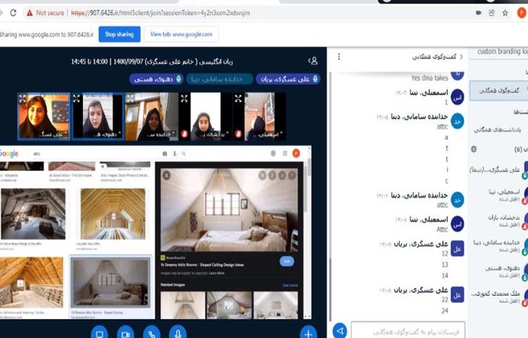
Task: Click Learn More copyright link
Action: [217, 273]
